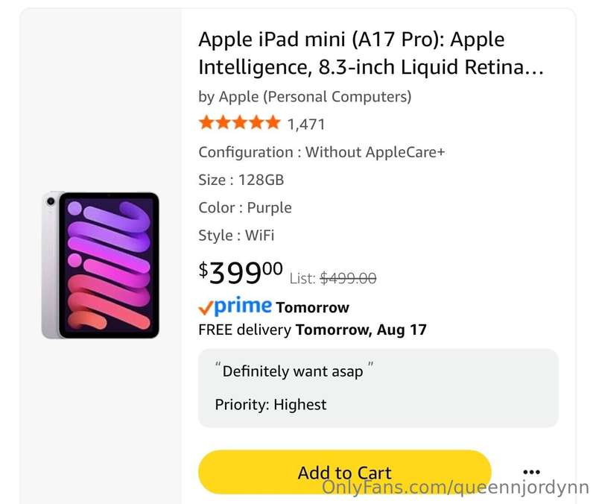This screenshot has height=504, width=596.
Task: Click the Style: WiFi detail
Action: pos(236,235)
